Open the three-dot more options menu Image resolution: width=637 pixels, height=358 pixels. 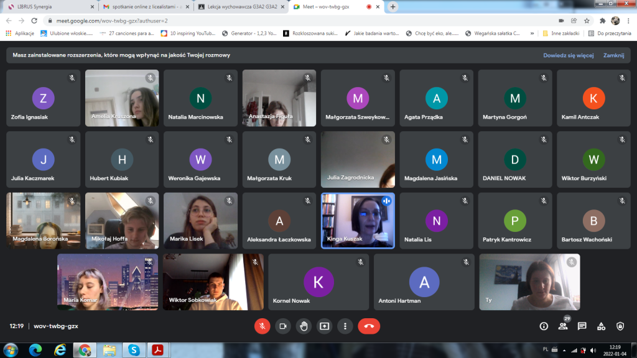(x=345, y=326)
